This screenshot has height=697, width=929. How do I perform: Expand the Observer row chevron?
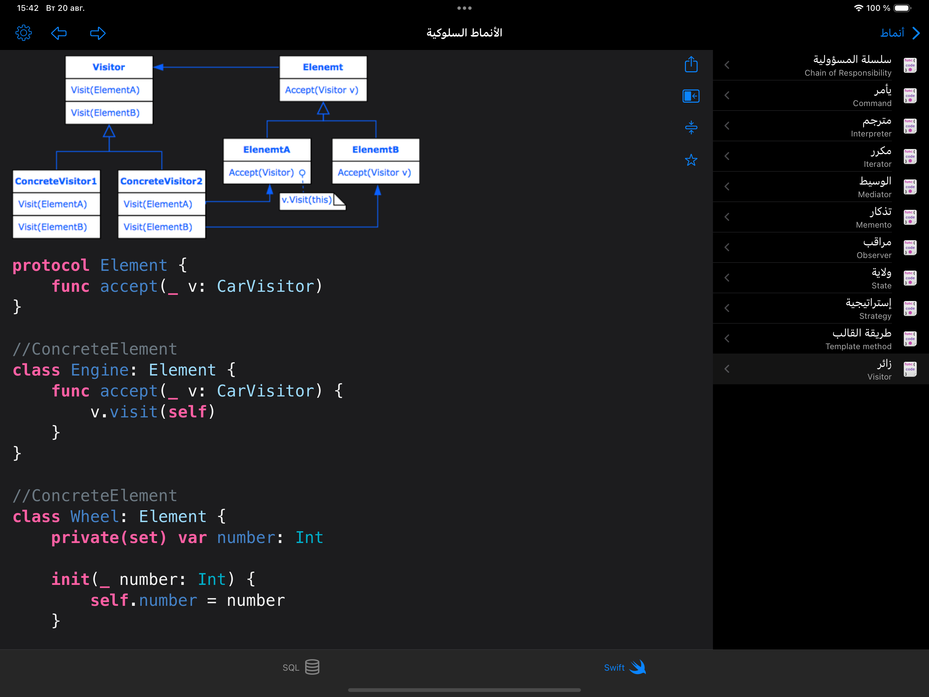click(x=727, y=248)
